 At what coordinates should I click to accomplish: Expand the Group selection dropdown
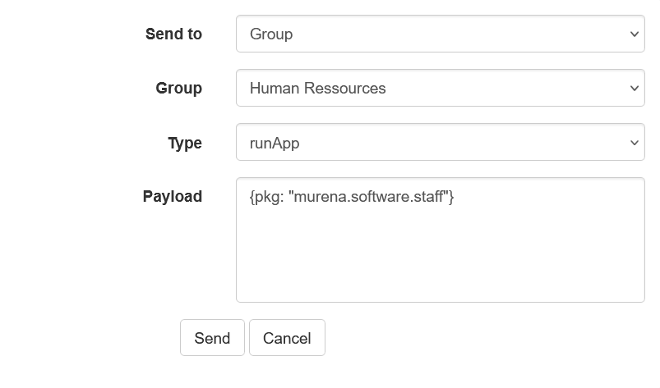(440, 88)
